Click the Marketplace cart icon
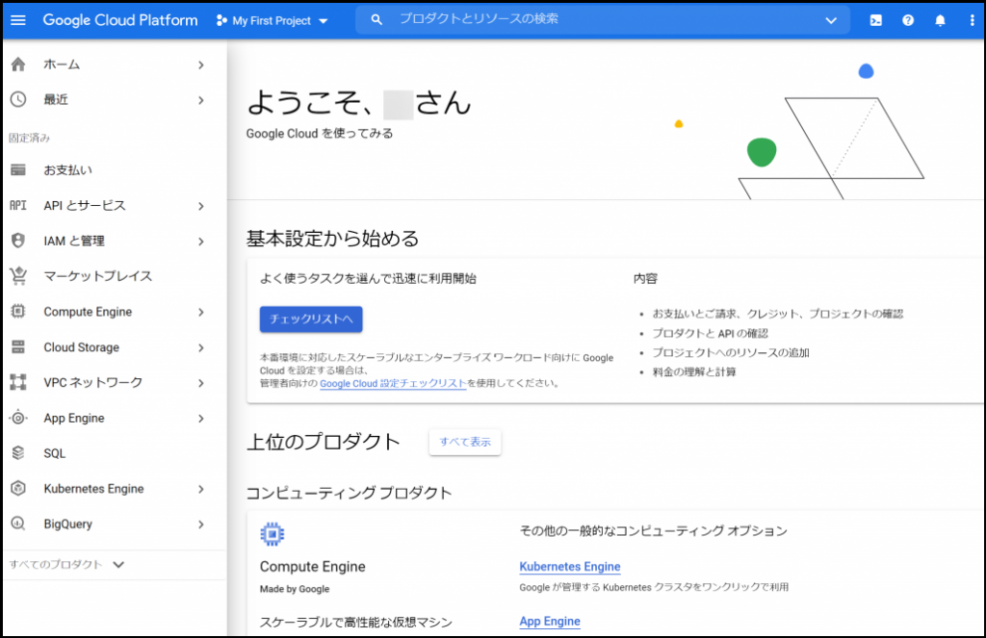This screenshot has height=638, width=986. click(18, 276)
